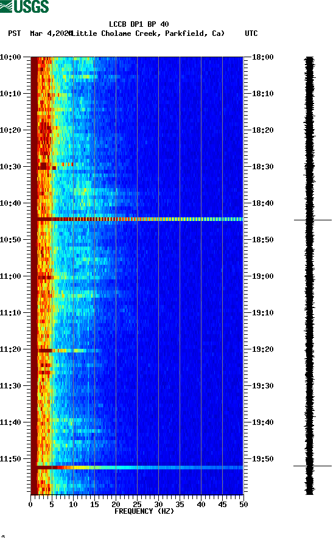
Task: Click the upper horizontal marker on the seismogram trace
Action: [x=313, y=220]
